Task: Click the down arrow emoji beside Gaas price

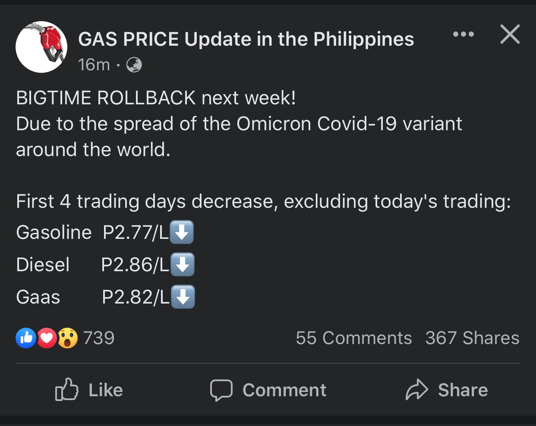Action: click(x=183, y=297)
